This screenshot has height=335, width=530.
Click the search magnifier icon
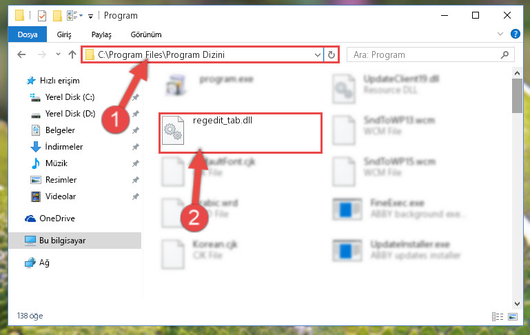[x=504, y=54]
